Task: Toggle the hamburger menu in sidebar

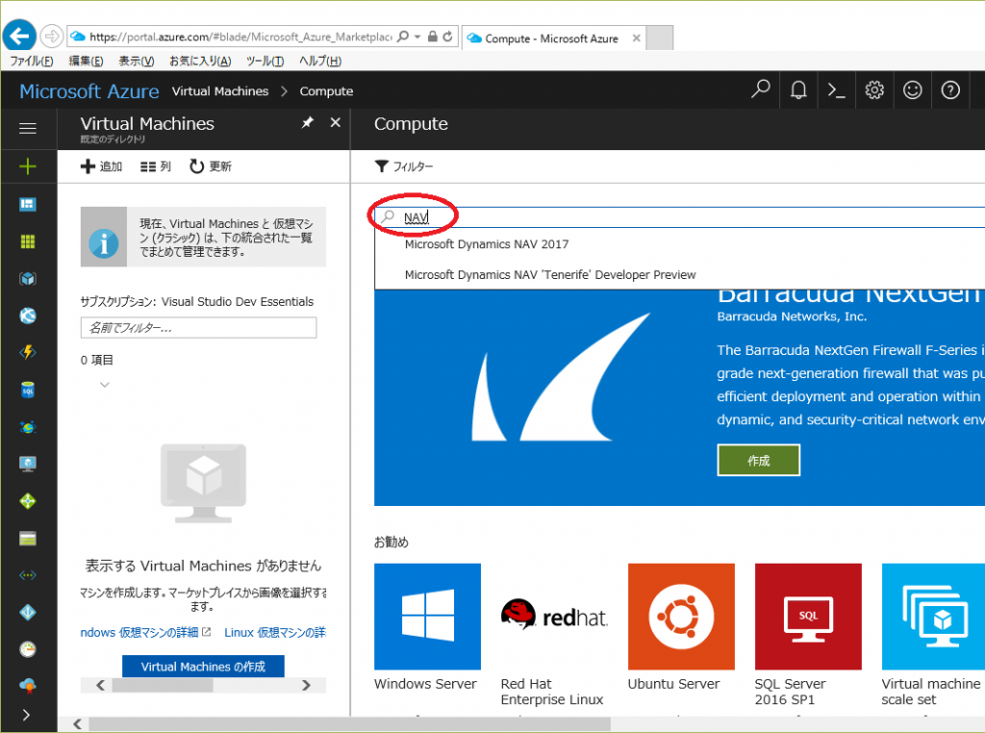Action: pos(28,128)
